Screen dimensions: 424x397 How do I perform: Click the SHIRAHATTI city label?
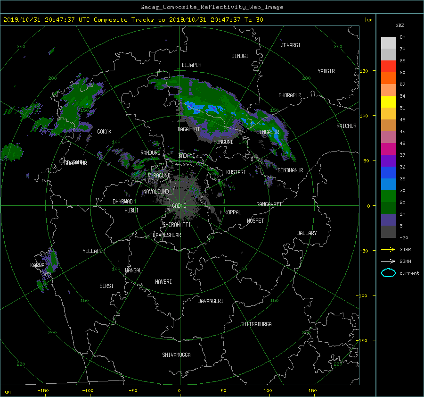tap(177, 225)
